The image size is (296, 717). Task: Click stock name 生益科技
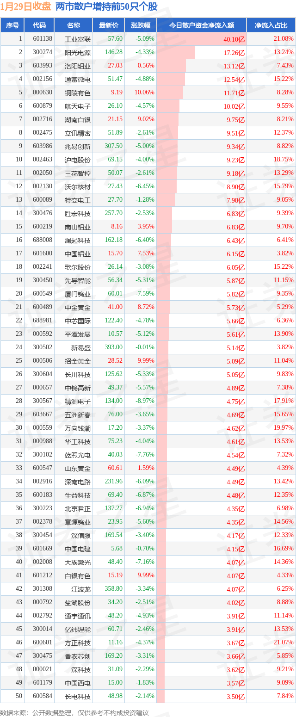pos(78,495)
